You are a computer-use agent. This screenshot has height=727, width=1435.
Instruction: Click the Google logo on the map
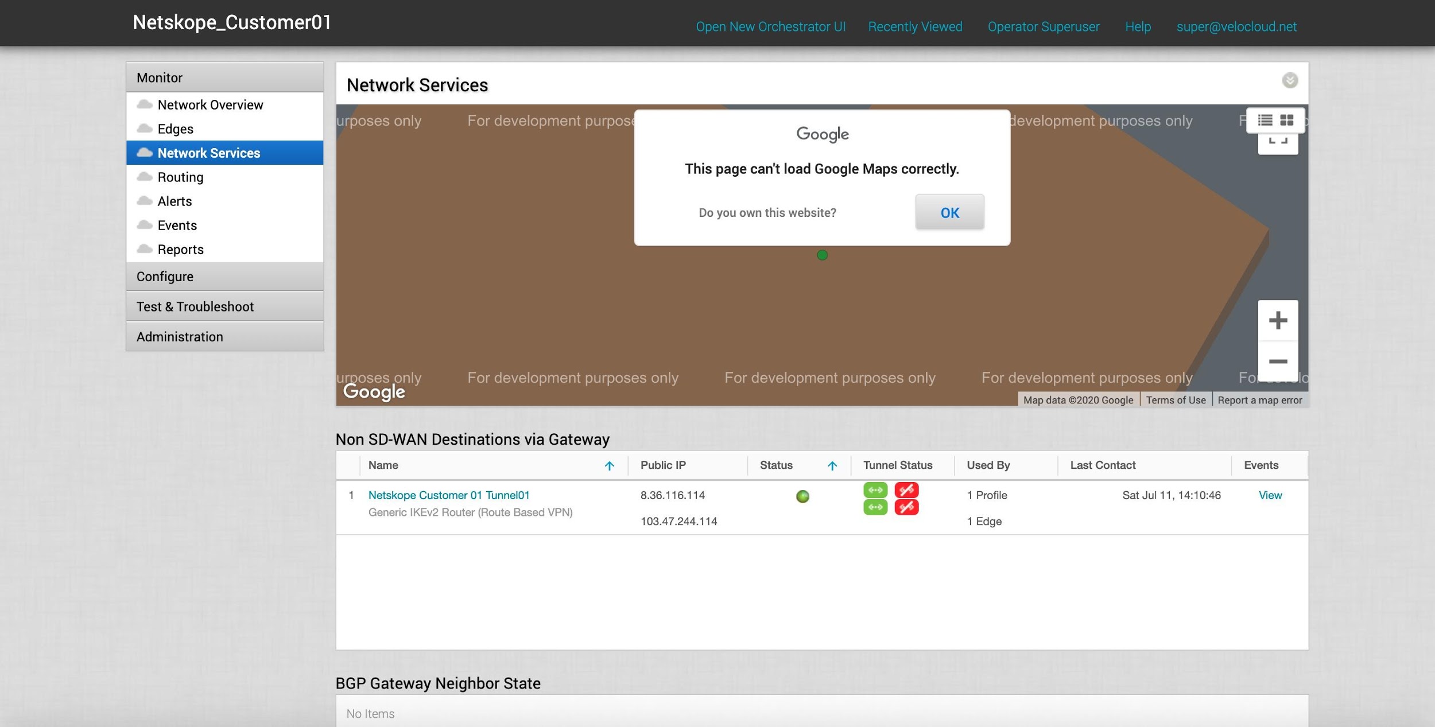click(x=374, y=391)
